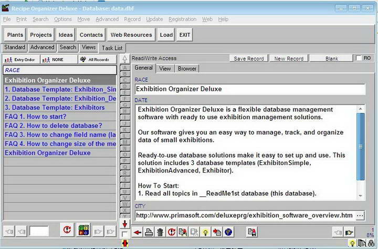The width and height of the screenshot is (378, 249).
Task: Toggle the RO read-only checkbox
Action: (359, 58)
